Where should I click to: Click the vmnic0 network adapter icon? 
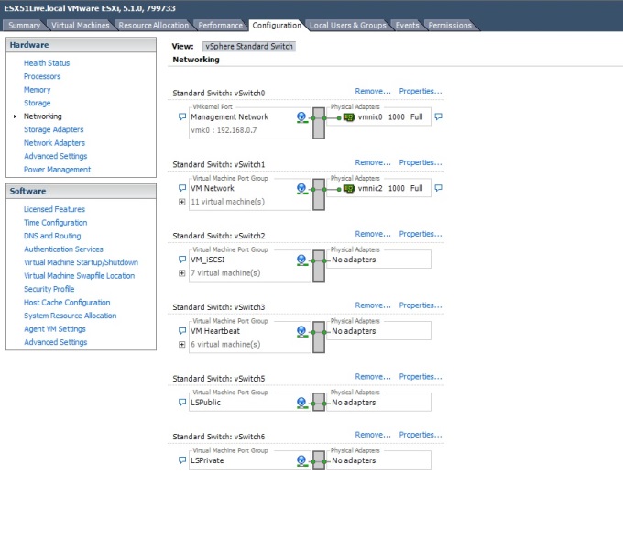[348, 117]
